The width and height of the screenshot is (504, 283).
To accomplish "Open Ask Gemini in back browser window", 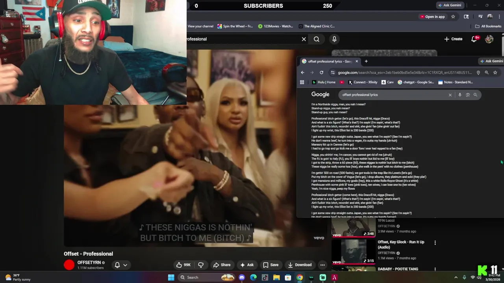I will pos(450,5).
